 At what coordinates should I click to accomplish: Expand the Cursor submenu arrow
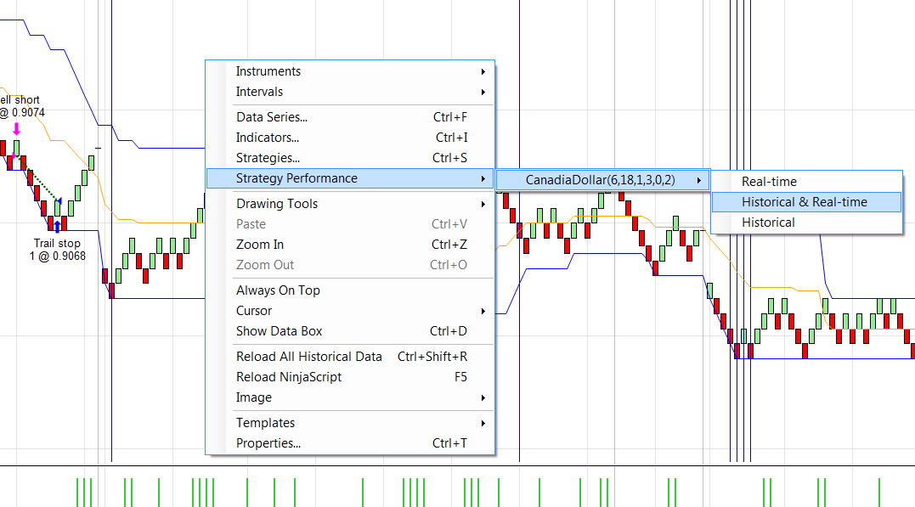pos(483,311)
